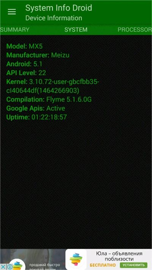Select the Model: MX5 line
The width and height of the screenshot is (152, 270).
coord(24,46)
